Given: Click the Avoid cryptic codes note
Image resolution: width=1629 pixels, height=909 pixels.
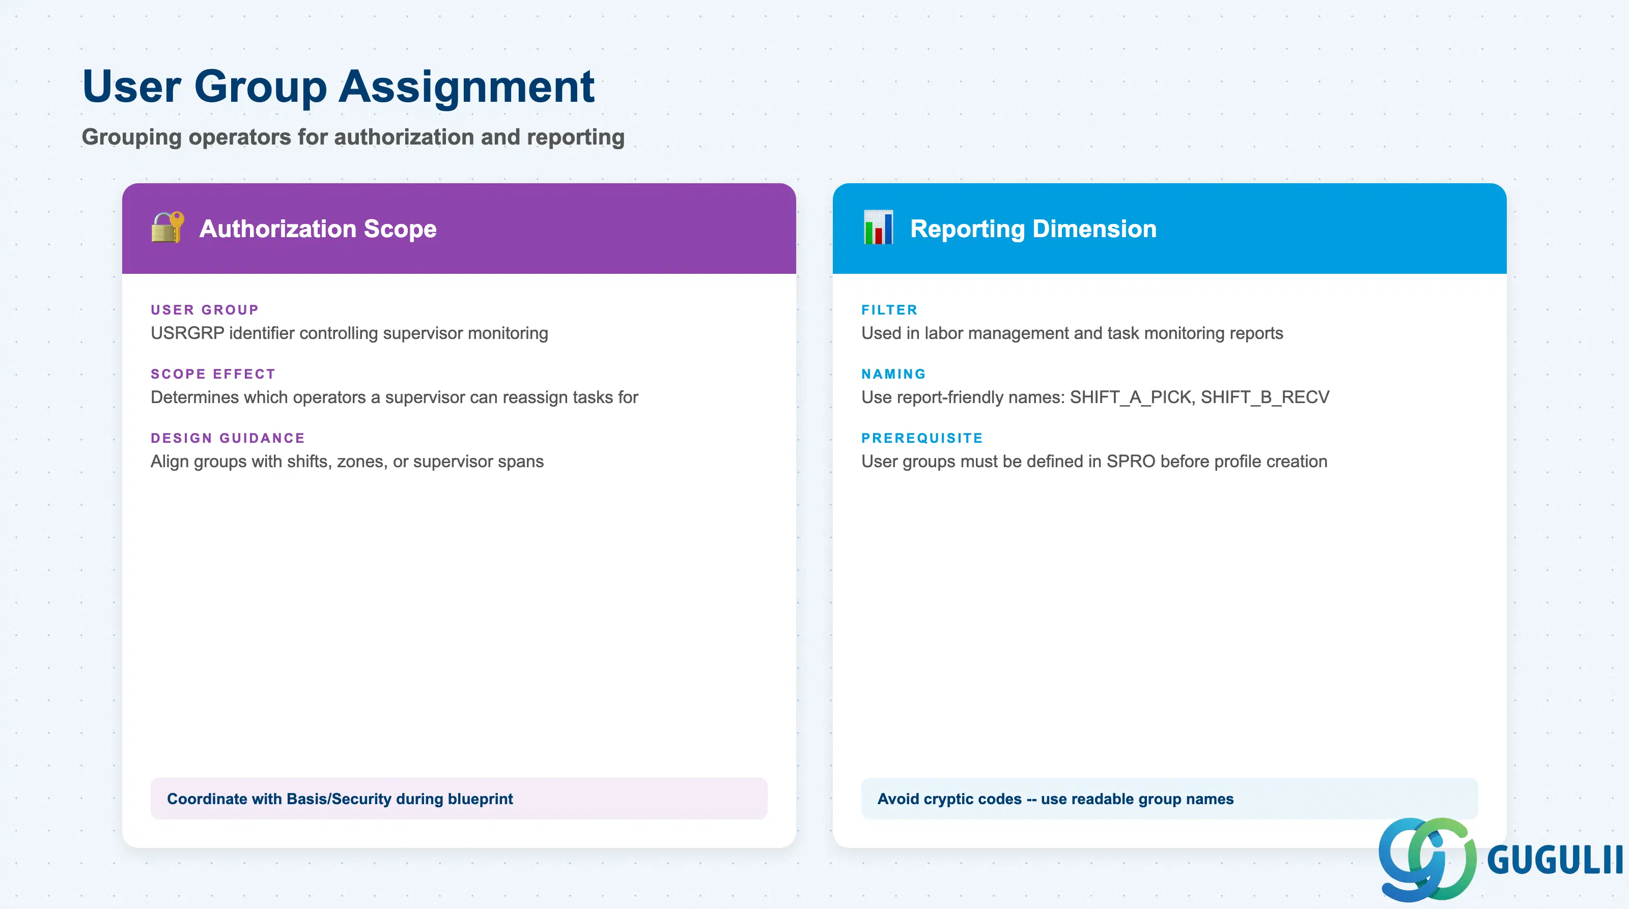Looking at the screenshot, I should 1169,799.
